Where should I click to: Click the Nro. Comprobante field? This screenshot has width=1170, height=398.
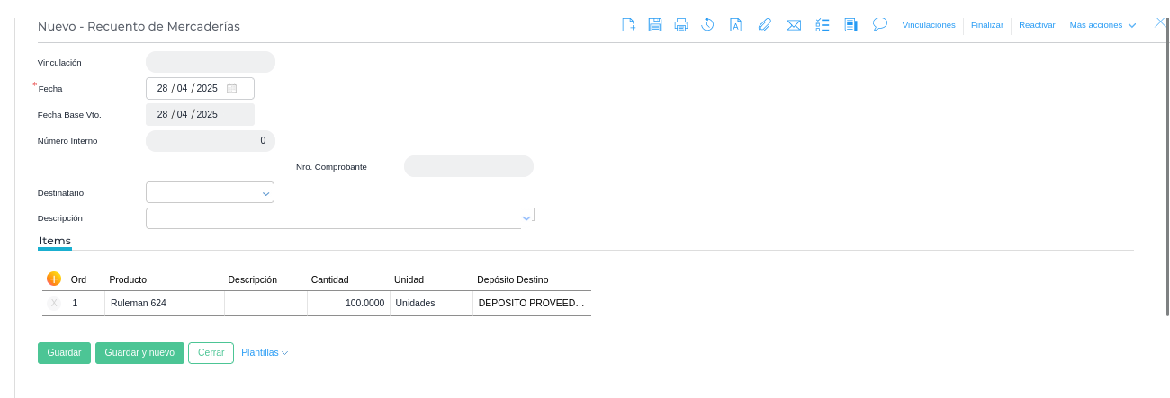click(469, 166)
